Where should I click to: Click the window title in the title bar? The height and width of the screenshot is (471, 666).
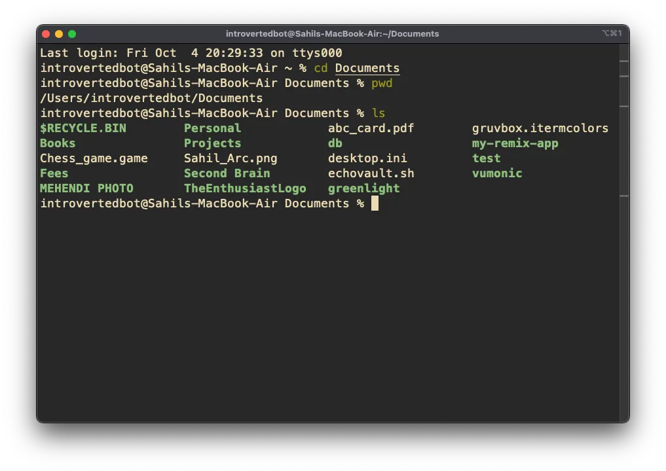point(332,34)
